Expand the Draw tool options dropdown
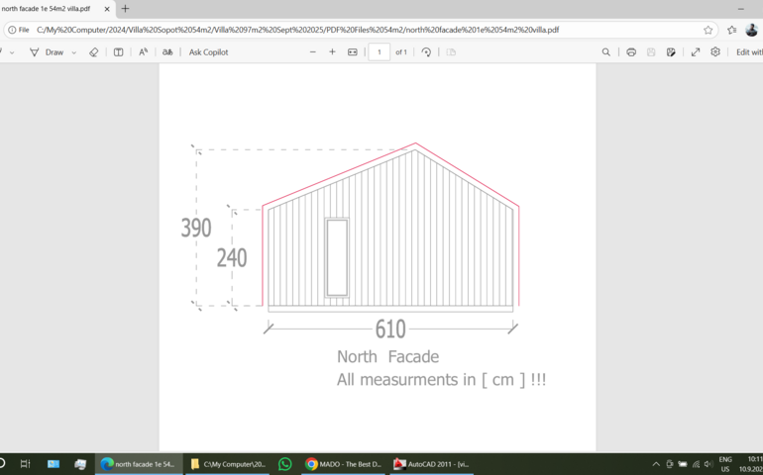Screen dimensions: 763x475 [x=74, y=52]
